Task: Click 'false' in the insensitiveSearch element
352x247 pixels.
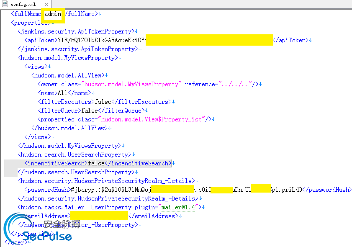Action: point(96,163)
